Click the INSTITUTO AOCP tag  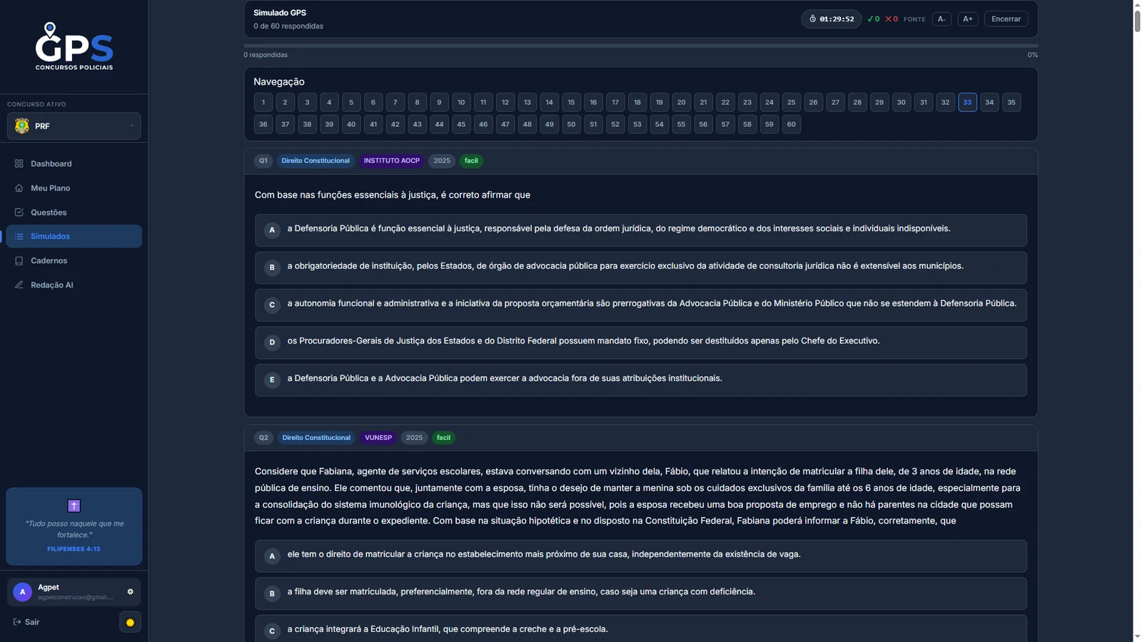tap(391, 160)
